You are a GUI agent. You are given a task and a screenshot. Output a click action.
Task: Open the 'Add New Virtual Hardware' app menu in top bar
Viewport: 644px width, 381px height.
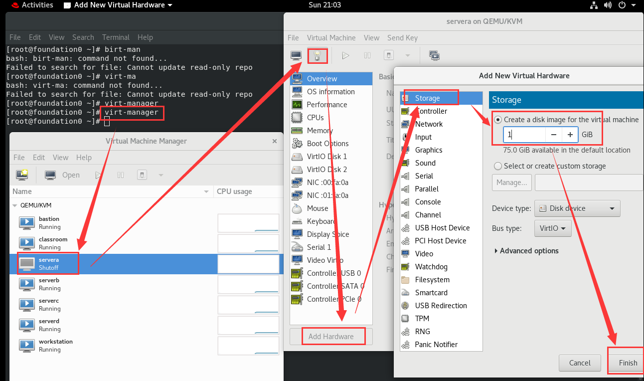(x=119, y=5)
